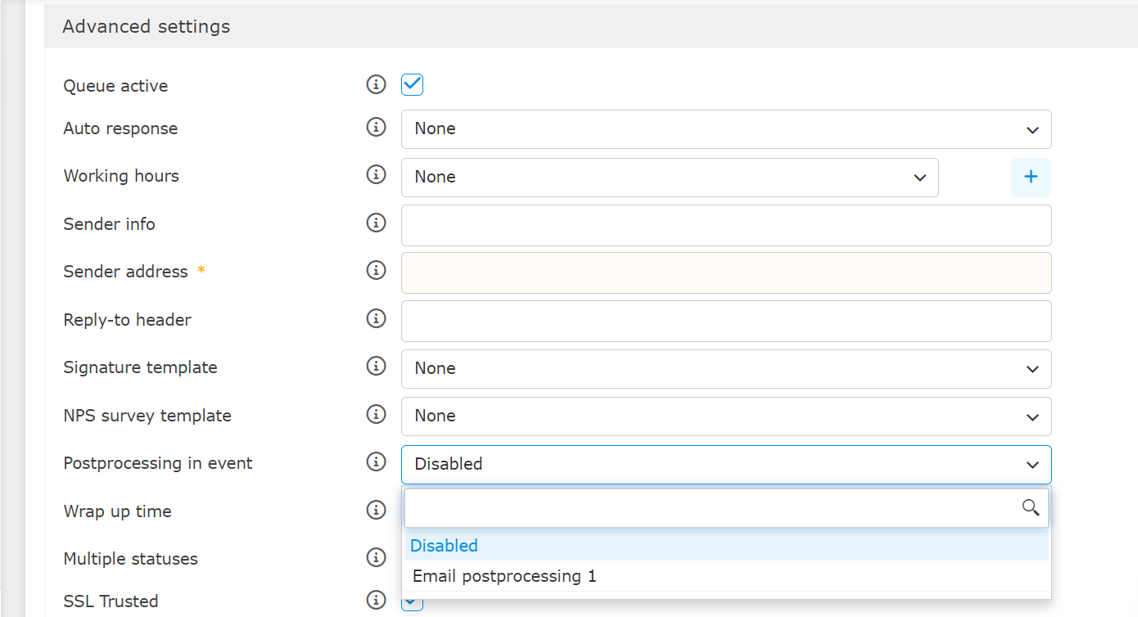Focus the Sender address required field
Viewport: 1138px width, 617px height.
click(726, 272)
